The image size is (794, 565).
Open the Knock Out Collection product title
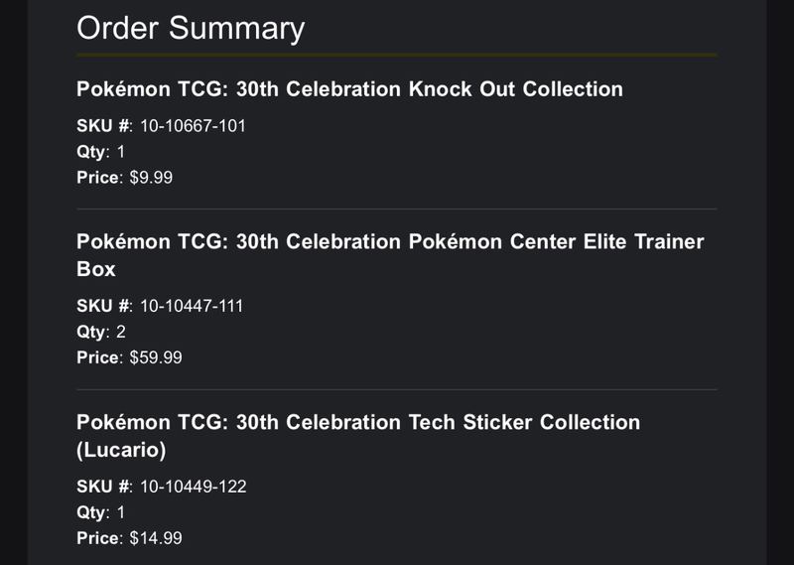coord(350,89)
